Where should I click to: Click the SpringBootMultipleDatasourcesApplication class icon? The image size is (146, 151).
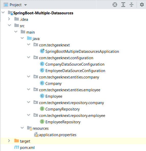pos(42,51)
